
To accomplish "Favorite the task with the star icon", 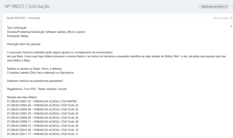I will pos(231,26).
